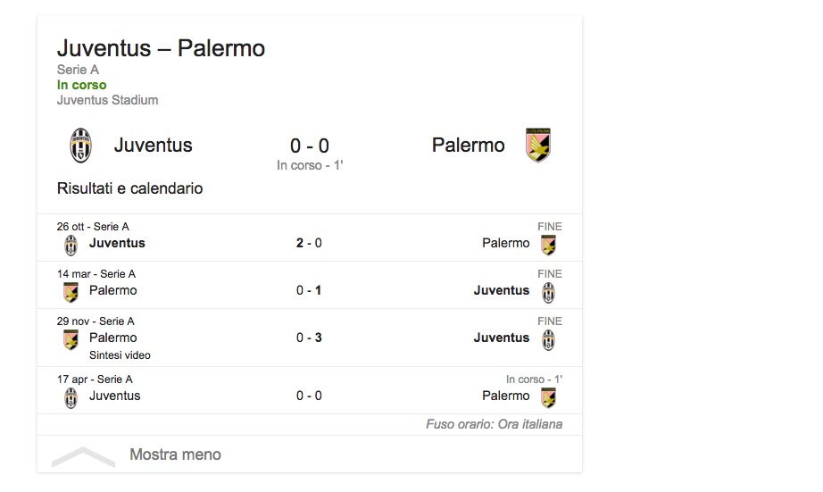Click Juventus crest in 17 apr match
823x492 pixels.
pos(71,397)
